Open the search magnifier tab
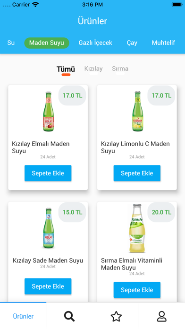This screenshot has height=329, width=185. [x=69, y=316]
